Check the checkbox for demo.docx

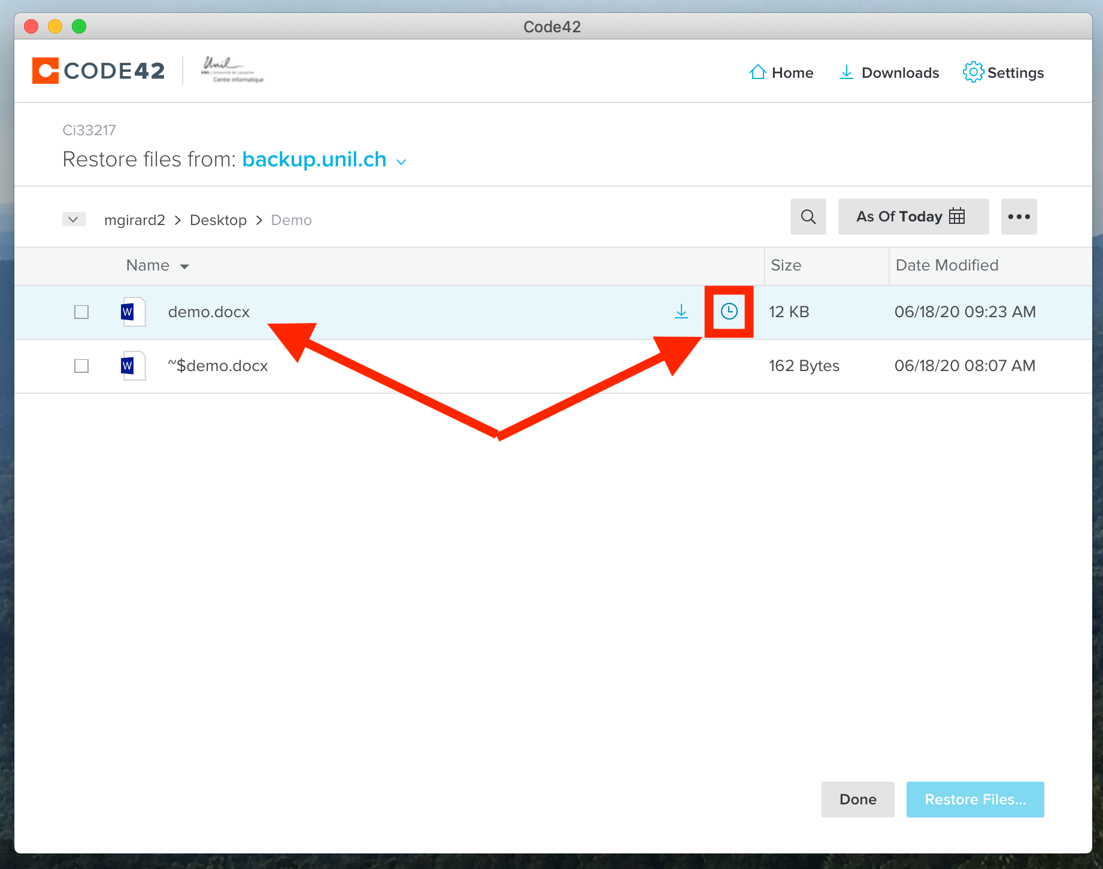tap(81, 312)
